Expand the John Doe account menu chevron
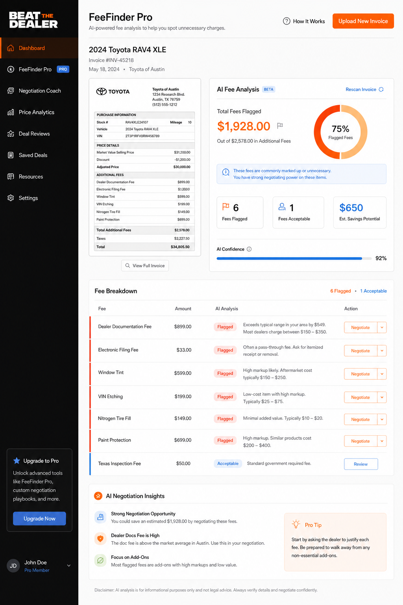Viewport: 403px width, 605px height. [x=69, y=566]
